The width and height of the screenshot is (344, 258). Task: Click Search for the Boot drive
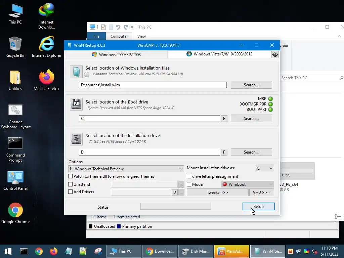(251, 119)
